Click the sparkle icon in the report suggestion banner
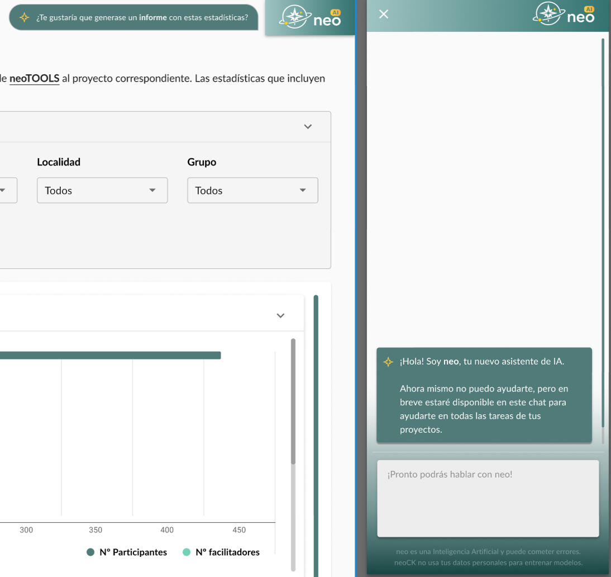This screenshot has width=611, height=577. tap(24, 17)
